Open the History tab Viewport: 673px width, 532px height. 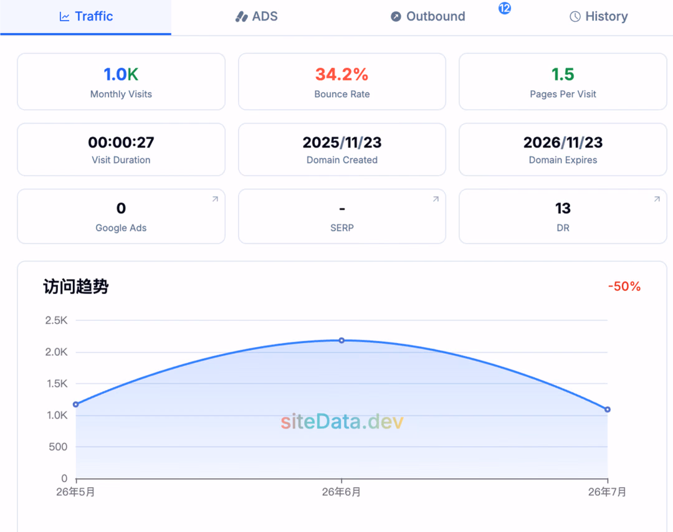599,17
